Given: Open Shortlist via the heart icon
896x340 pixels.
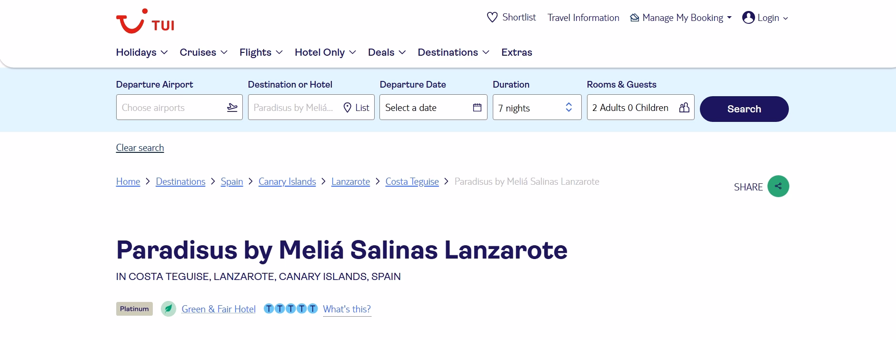Looking at the screenshot, I should click(492, 18).
